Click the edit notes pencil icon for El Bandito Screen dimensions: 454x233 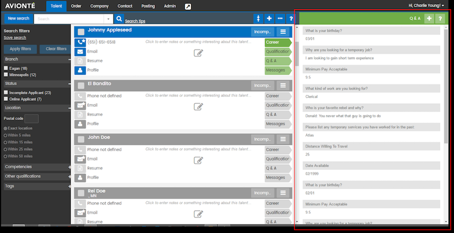click(x=198, y=106)
